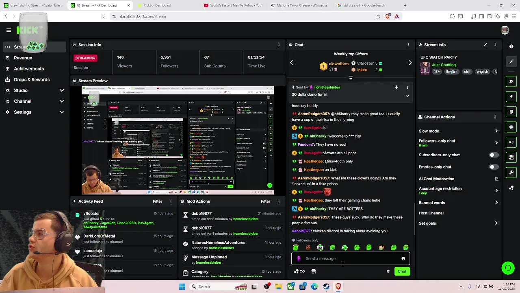Click the Just Chatting category link
Screen dimensions: 520x293
[x=444, y=65]
